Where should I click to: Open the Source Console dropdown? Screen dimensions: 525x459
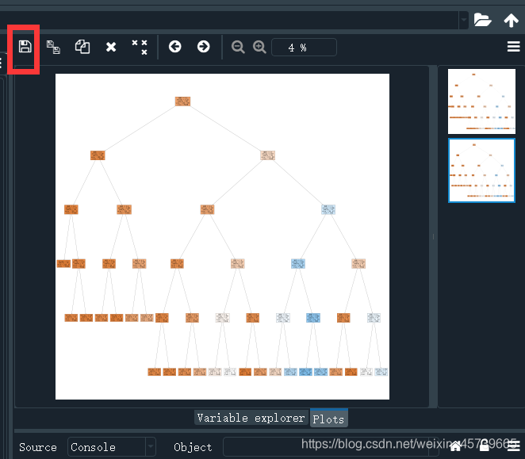[x=112, y=446]
